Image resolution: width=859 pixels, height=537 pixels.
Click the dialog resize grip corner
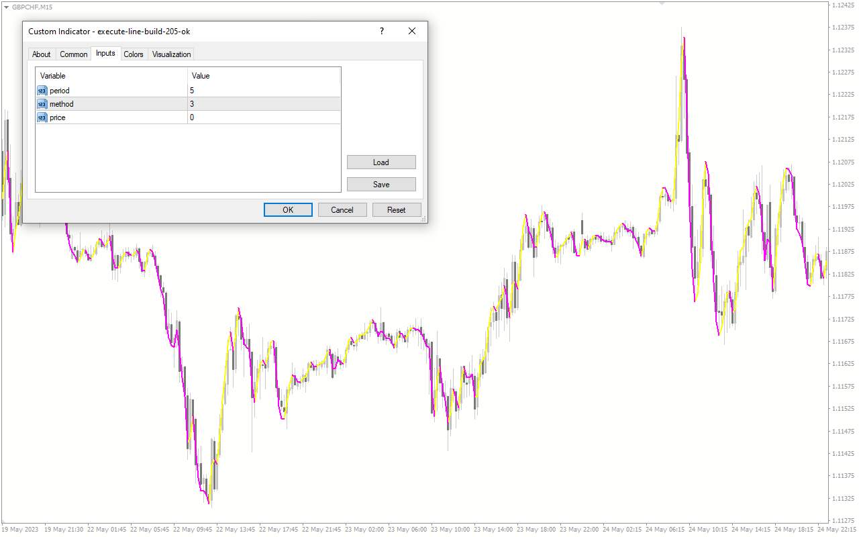[423, 219]
